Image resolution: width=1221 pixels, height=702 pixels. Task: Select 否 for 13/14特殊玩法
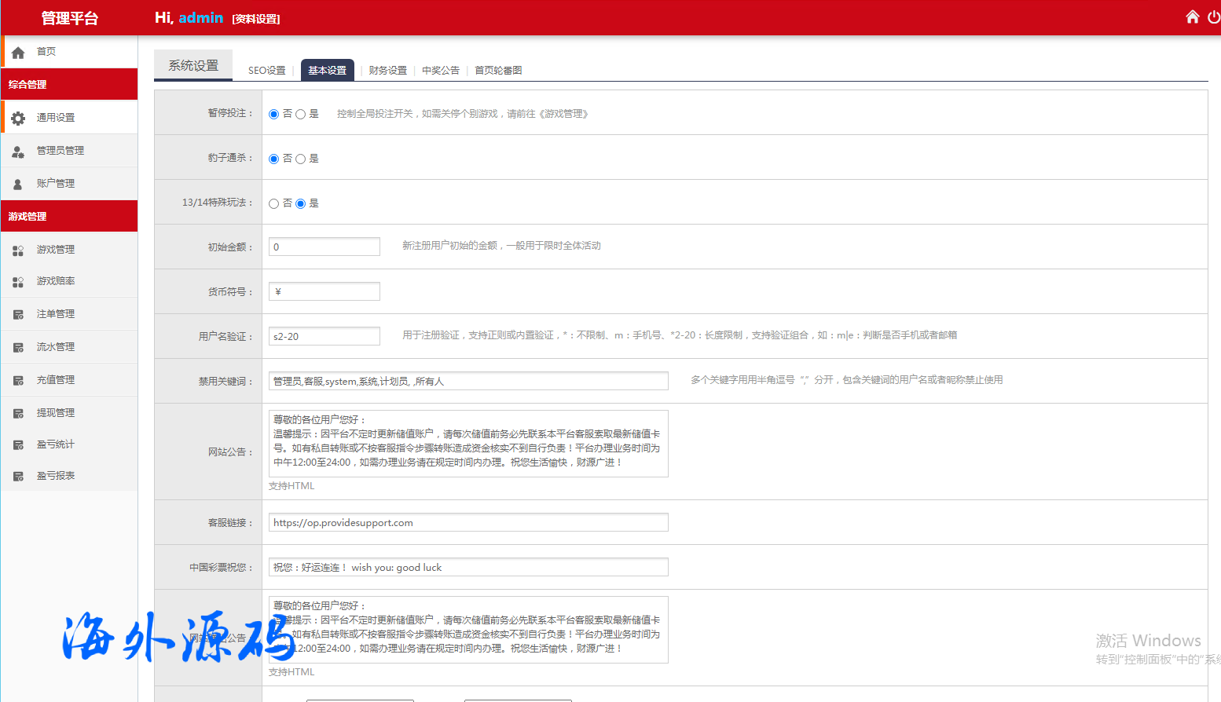[x=274, y=204]
